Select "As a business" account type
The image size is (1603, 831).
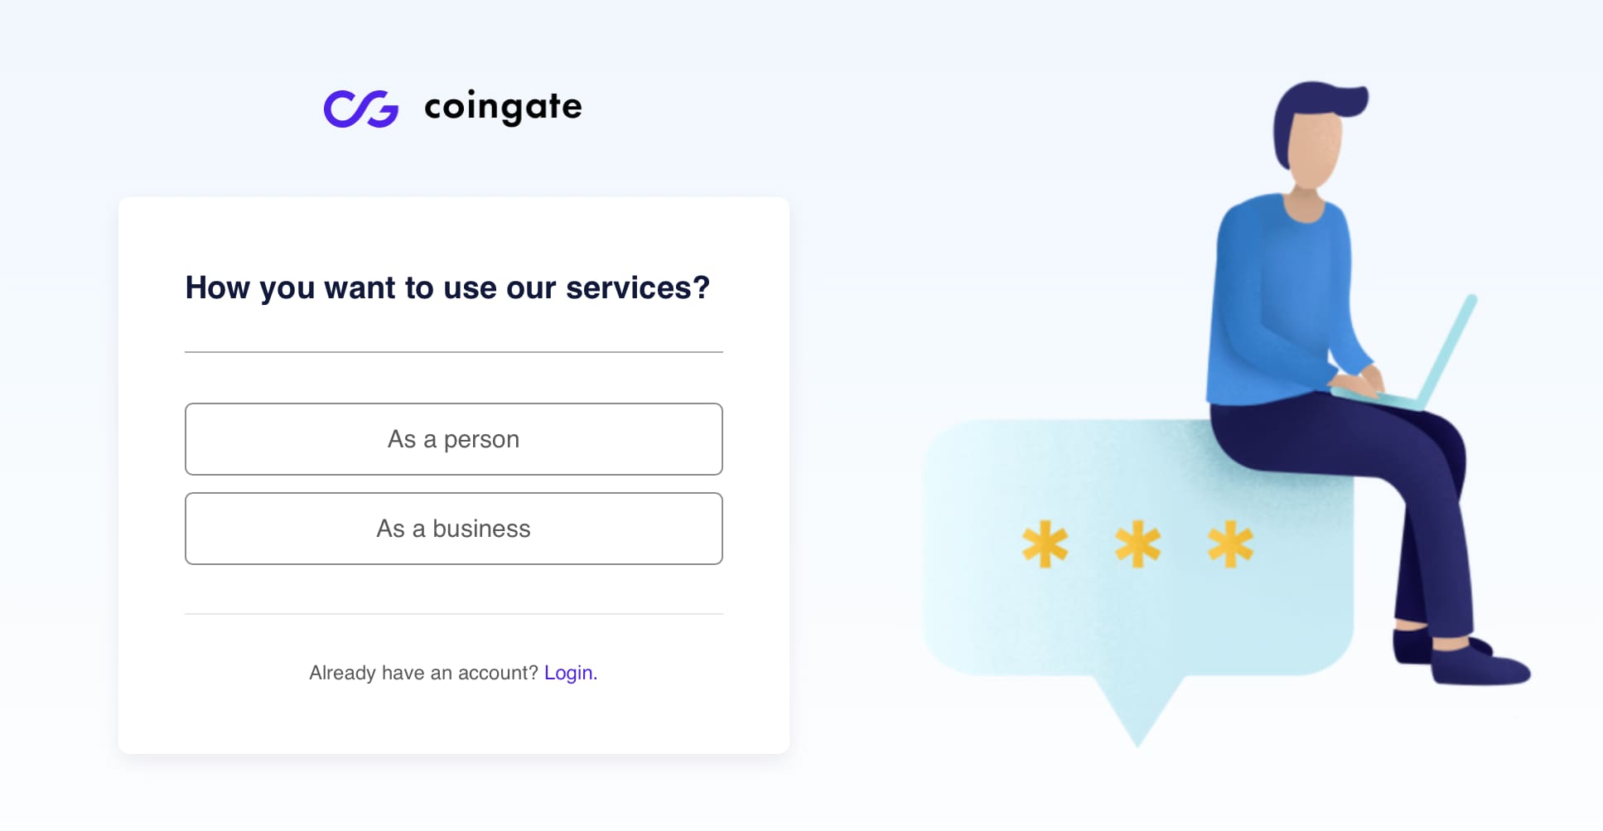coord(453,529)
